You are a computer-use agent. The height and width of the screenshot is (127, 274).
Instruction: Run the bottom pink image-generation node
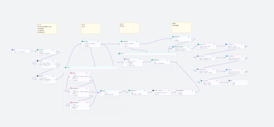pos(86,103)
